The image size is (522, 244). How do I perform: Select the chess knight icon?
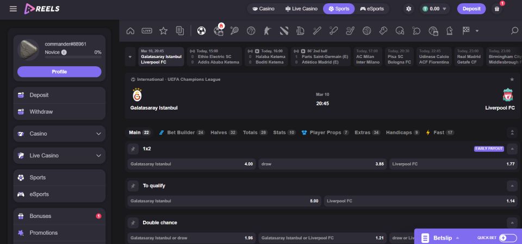(450, 31)
